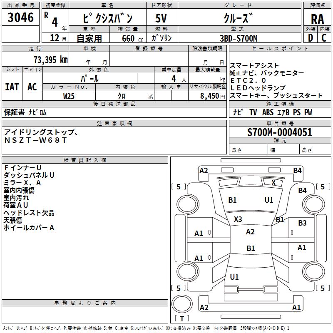Click the 注意事項欄 section header
Viewport: 333px width, 333px height.
114,124
